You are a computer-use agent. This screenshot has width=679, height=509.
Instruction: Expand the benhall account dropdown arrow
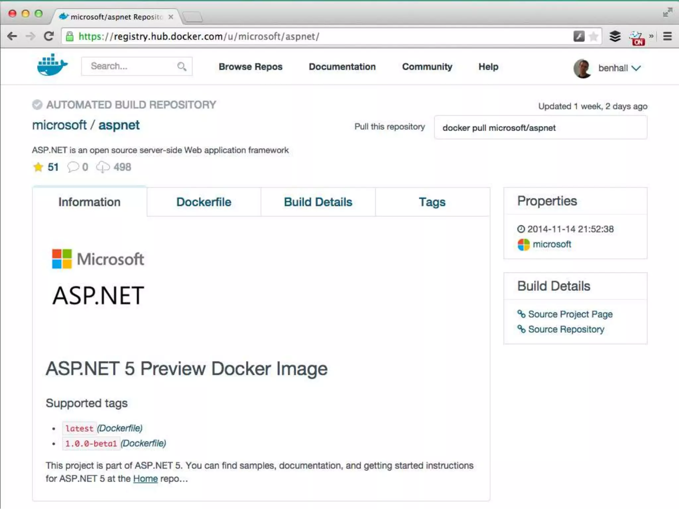[x=636, y=68]
